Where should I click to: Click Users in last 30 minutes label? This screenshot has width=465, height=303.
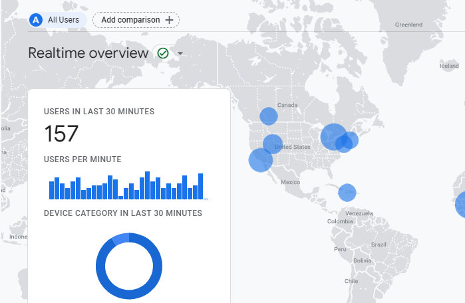(x=99, y=112)
